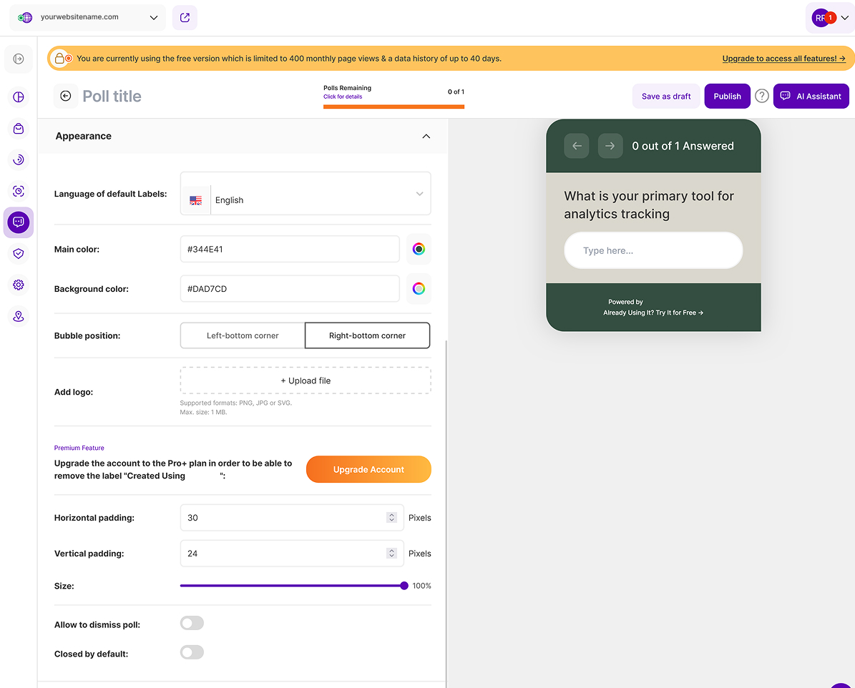
Task: Toggle Allow to dismiss poll switch
Action: 192,623
